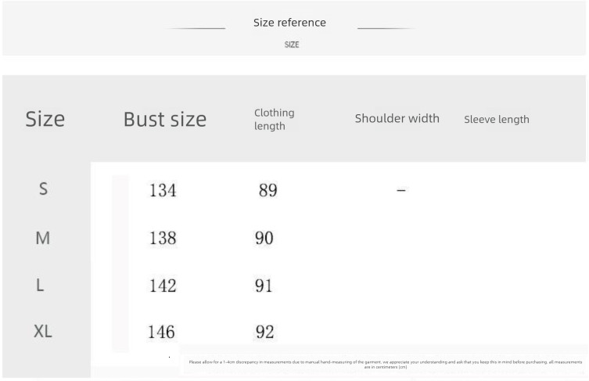Select the "Bust size" column header
Viewport: 589px width, 381px height.
tap(165, 120)
